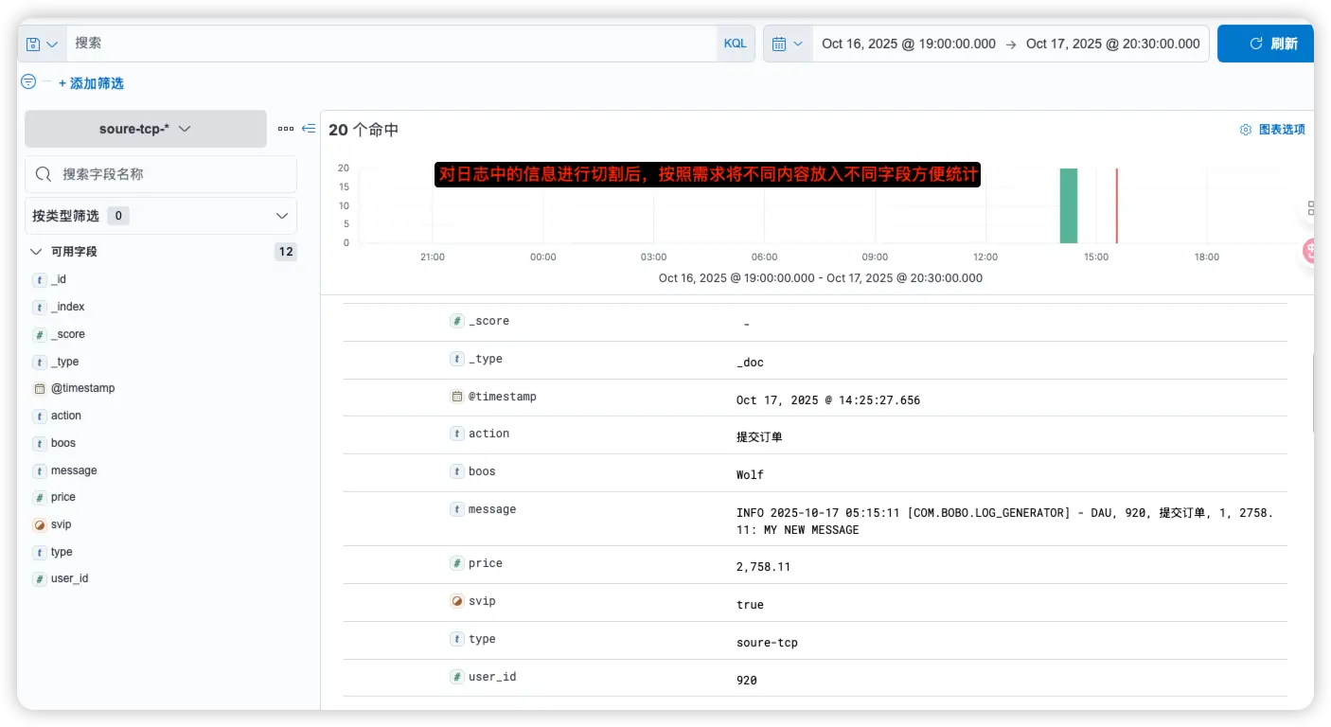Click price number icon in document table

(457, 563)
